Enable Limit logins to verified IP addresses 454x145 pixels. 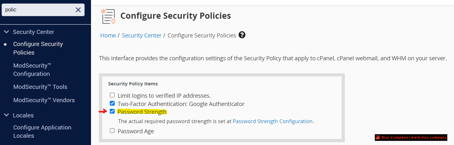[x=112, y=95]
